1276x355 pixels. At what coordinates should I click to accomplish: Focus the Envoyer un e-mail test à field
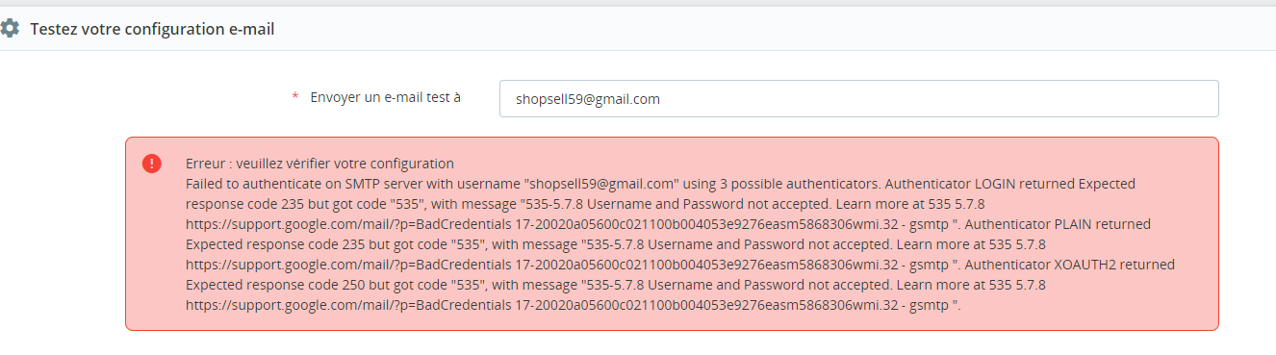858,98
